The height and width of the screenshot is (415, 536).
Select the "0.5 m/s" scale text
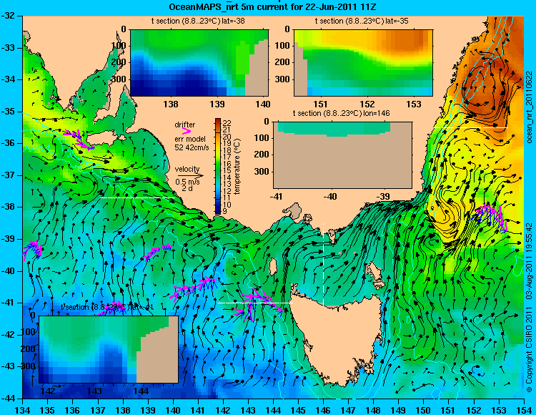[x=187, y=182]
